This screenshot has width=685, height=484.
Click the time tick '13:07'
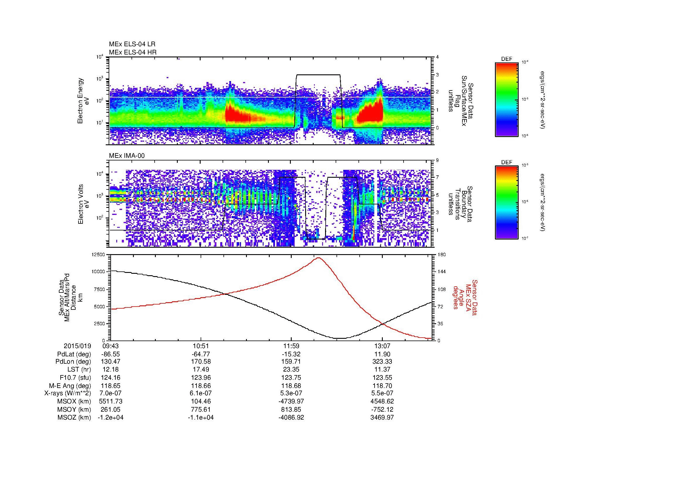pos(382,346)
